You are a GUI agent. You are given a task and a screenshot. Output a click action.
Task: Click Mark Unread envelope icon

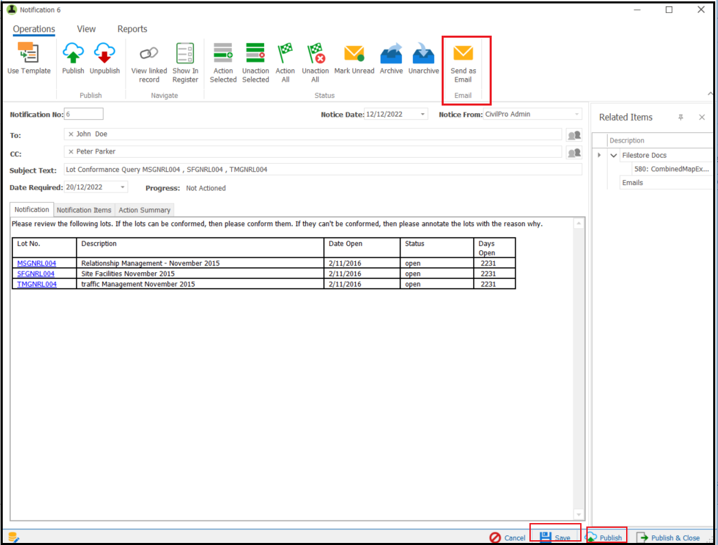coord(354,53)
